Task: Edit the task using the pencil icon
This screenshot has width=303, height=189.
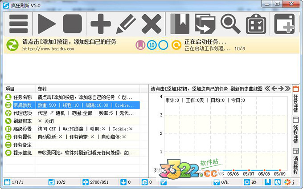Action: coord(126,24)
